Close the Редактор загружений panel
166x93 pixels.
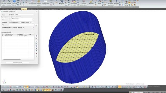[37, 12]
